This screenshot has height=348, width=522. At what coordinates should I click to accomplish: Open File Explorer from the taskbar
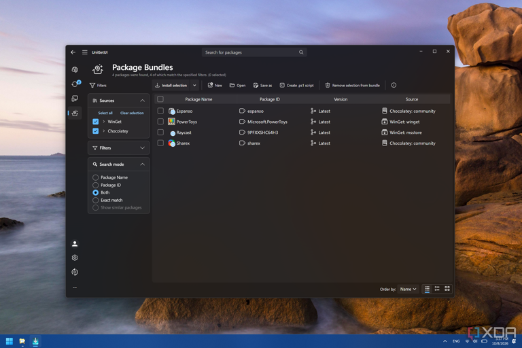22,341
